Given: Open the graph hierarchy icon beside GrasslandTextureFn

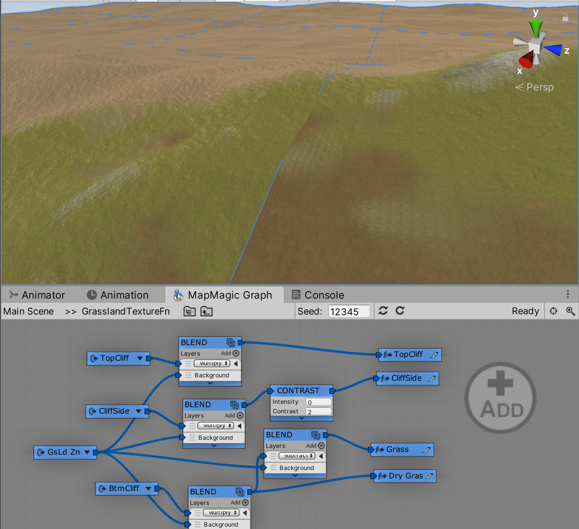Looking at the screenshot, I should (x=190, y=311).
